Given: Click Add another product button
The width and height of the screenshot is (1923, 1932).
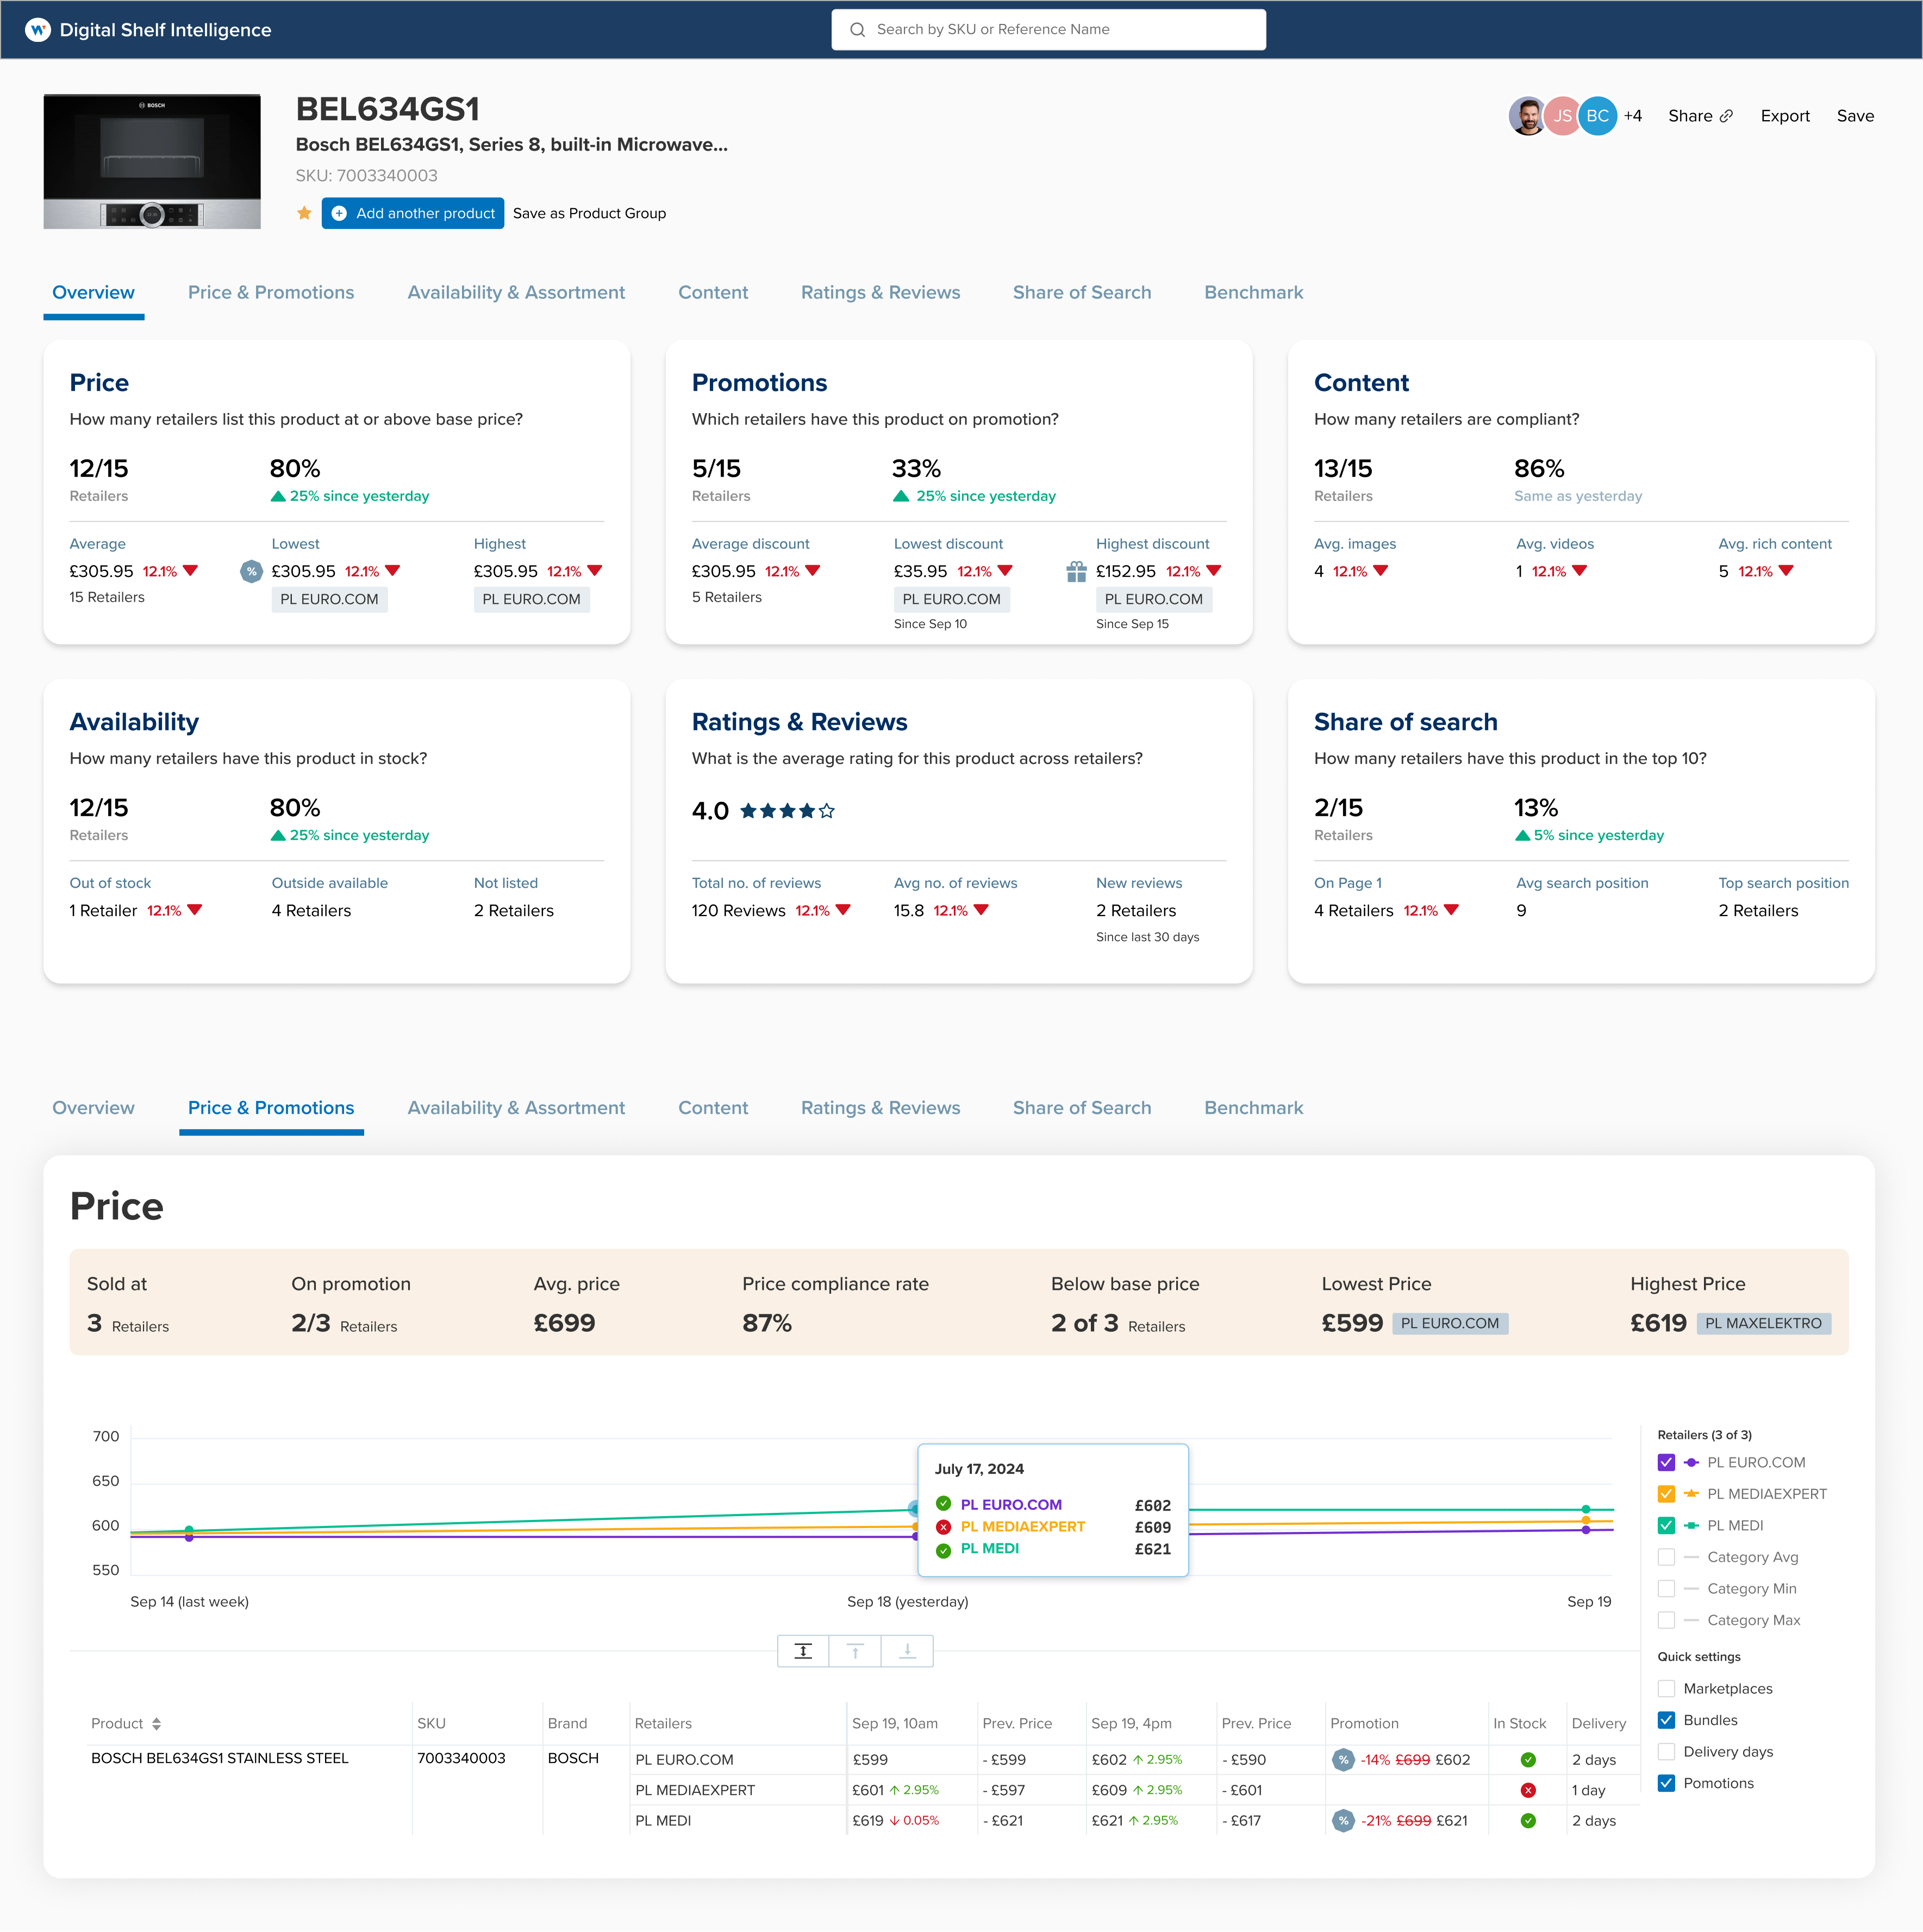Looking at the screenshot, I should coord(412,213).
